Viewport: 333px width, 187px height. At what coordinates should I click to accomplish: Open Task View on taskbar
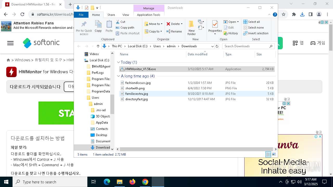click(94, 182)
